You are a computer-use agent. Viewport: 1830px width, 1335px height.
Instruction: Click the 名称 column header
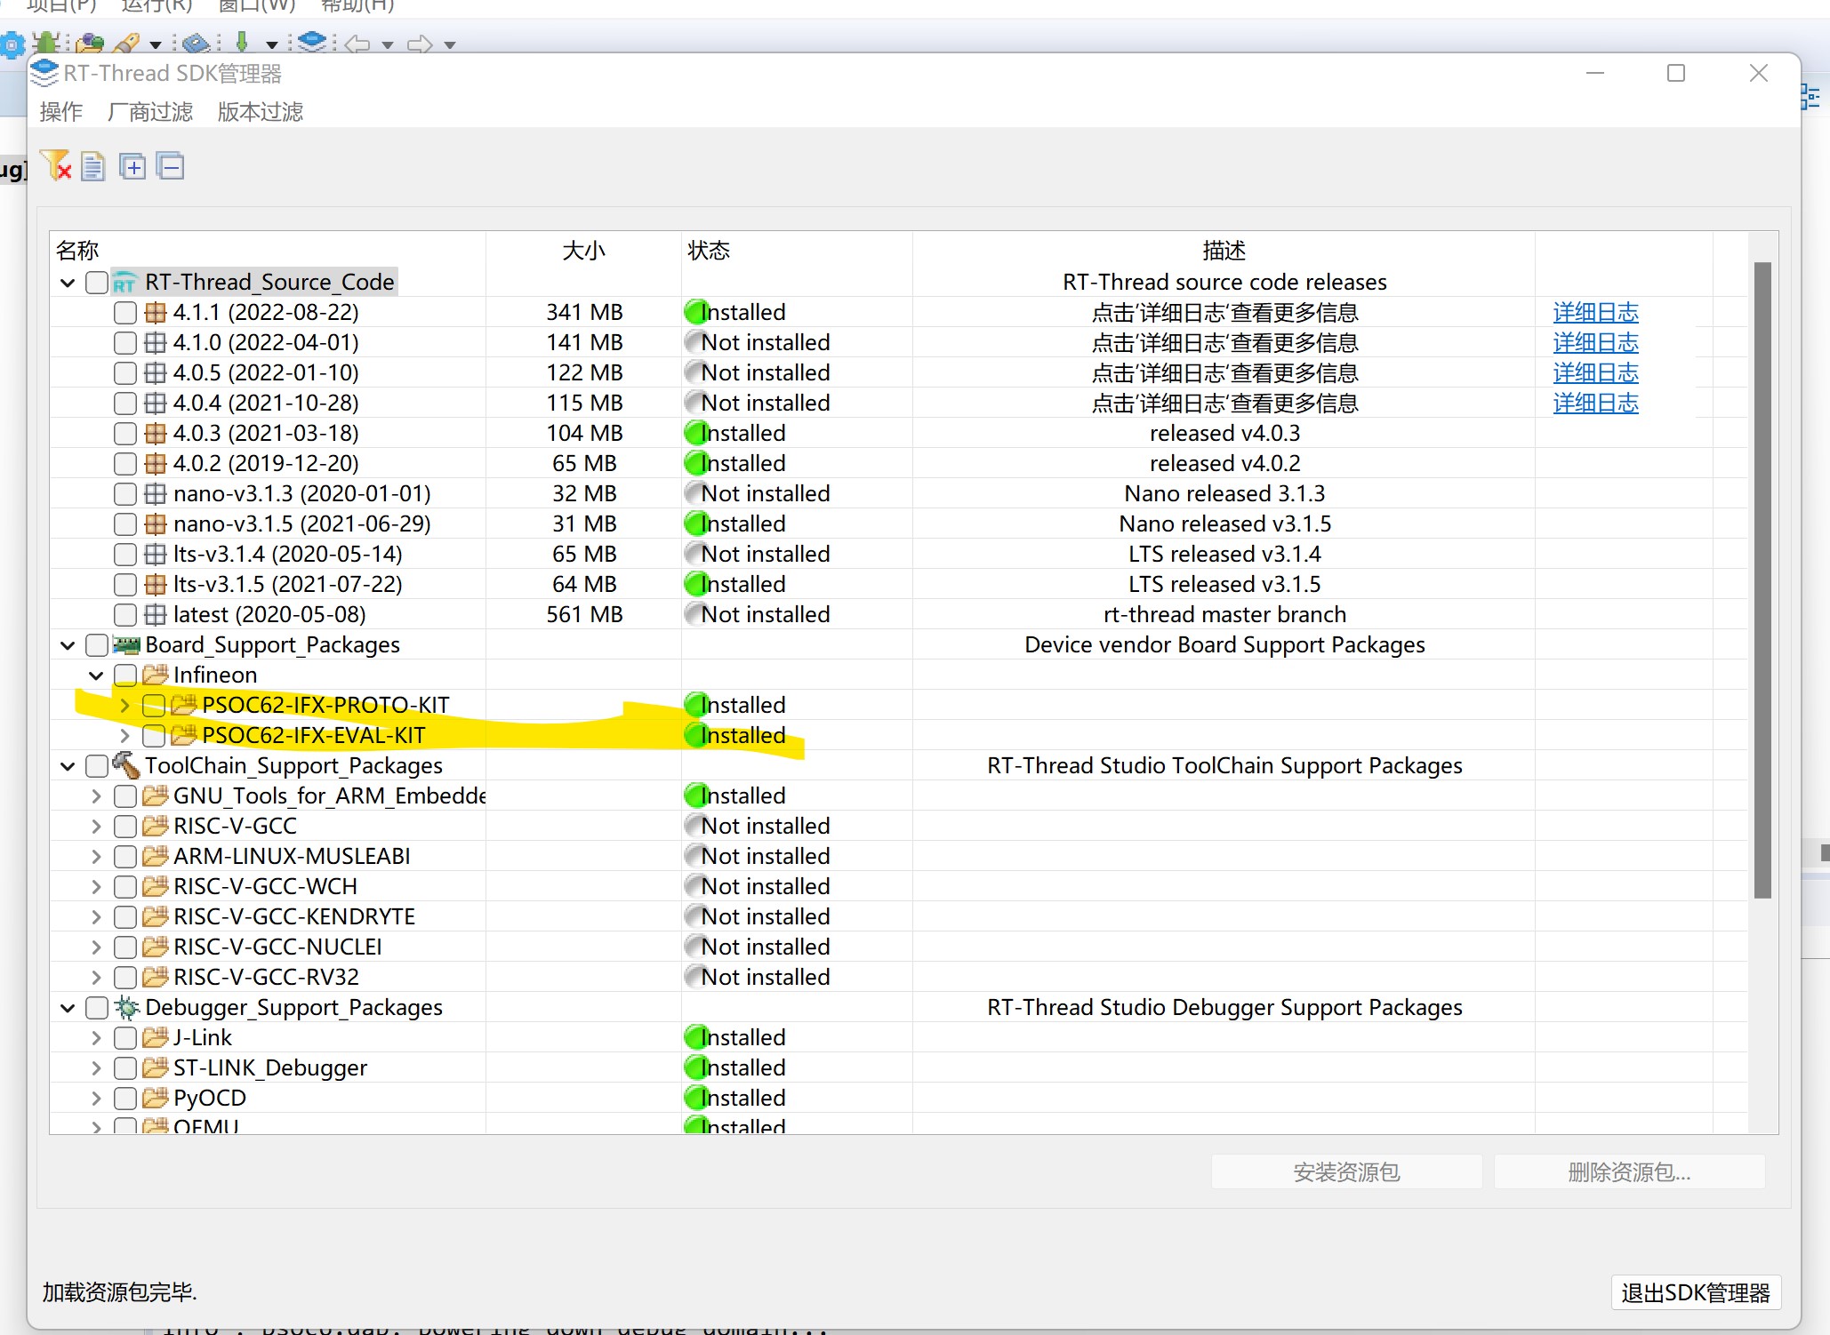pyautogui.click(x=268, y=250)
